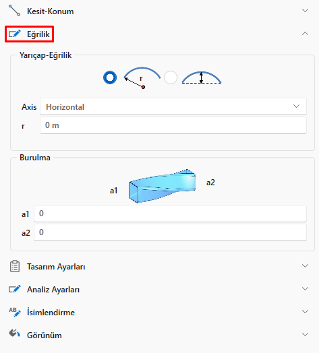
Task: Click the Kesit-Konum line icon
Action: pos(14,11)
